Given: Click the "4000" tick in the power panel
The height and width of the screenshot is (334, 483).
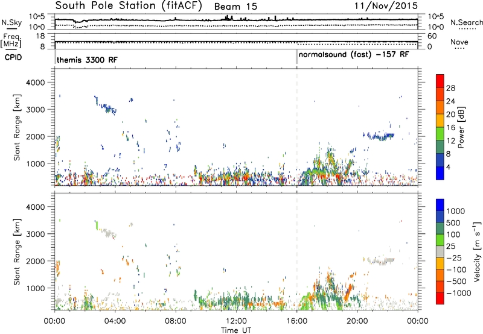Looking at the screenshot, I should point(35,83).
